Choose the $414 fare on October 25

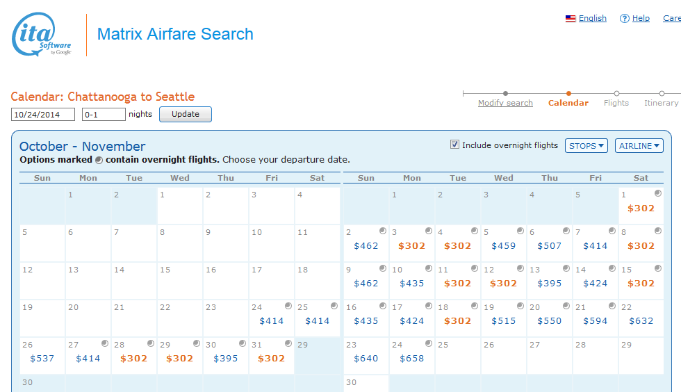(x=317, y=321)
